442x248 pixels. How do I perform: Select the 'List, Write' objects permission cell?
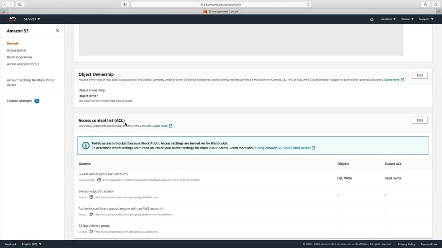pyautogui.click(x=345, y=178)
